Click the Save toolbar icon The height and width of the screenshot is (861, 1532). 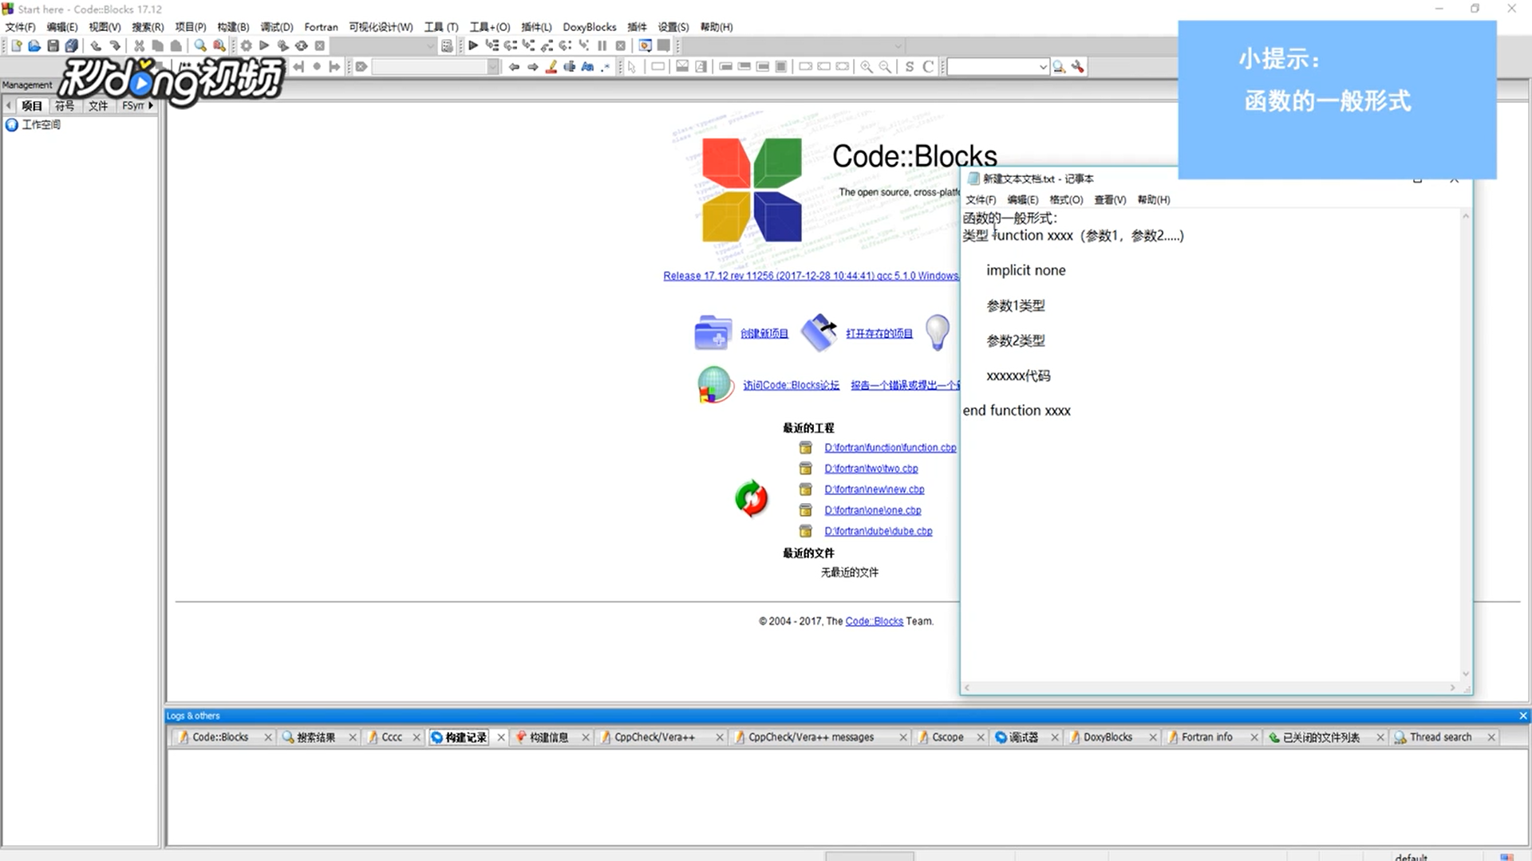click(x=53, y=46)
